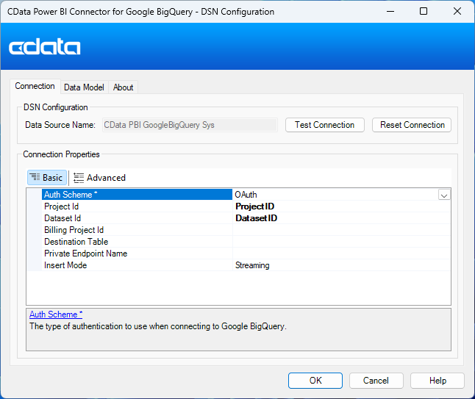Select the Destination Table value cell
This screenshot has width=475, height=399.
pyautogui.click(x=341, y=242)
